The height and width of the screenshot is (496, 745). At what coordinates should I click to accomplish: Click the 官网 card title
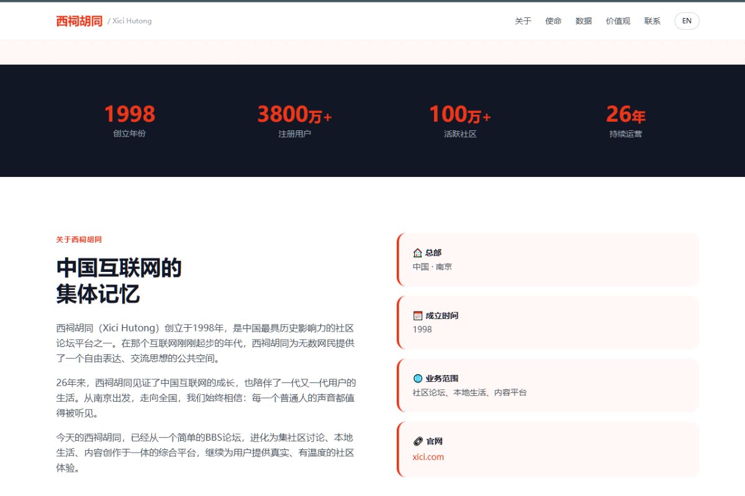pos(434,441)
